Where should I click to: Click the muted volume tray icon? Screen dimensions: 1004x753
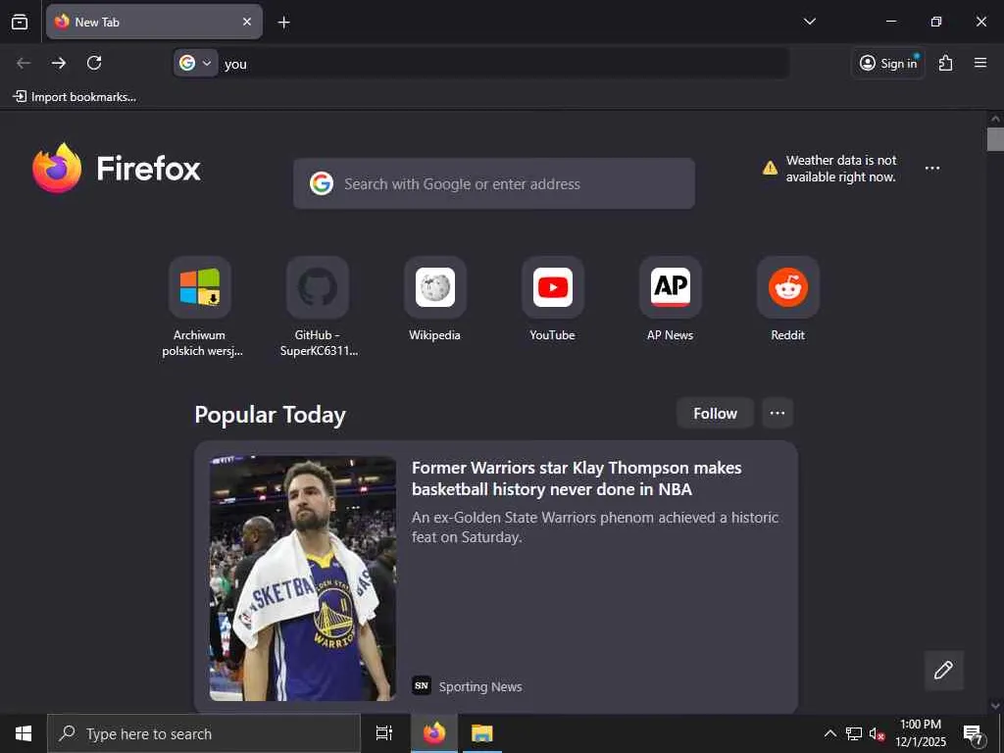point(877,733)
